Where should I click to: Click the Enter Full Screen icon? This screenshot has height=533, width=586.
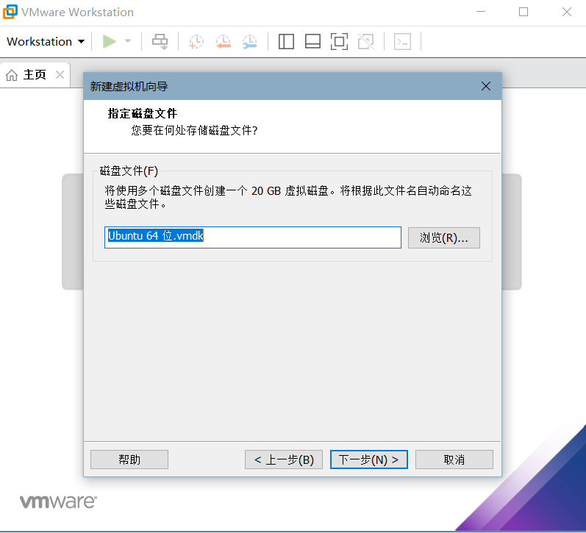pyautogui.click(x=339, y=41)
